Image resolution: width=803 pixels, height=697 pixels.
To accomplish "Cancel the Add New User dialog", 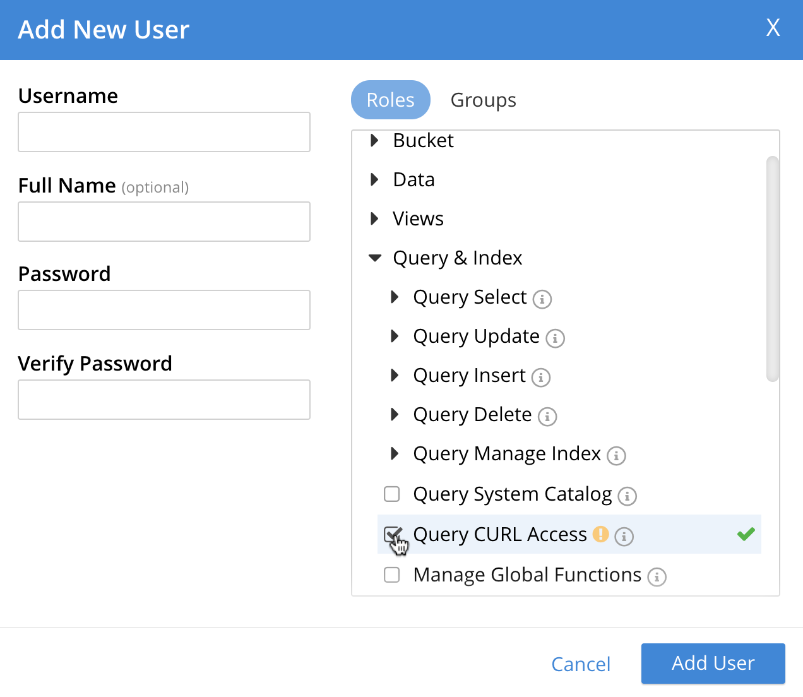I will 580,664.
